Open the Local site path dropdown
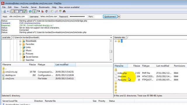This screenshot has width=187, height=105. (x=111, y=38)
